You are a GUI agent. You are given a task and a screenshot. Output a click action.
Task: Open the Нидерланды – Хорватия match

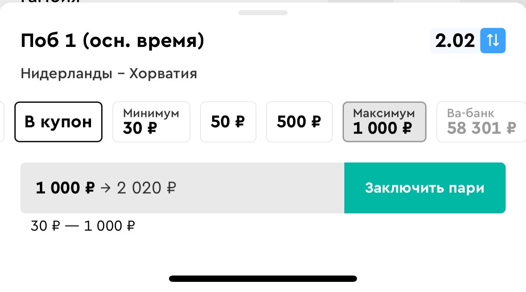coord(109,74)
